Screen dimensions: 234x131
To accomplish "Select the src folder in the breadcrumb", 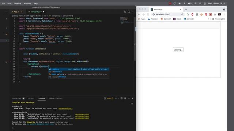I will point(45,16).
